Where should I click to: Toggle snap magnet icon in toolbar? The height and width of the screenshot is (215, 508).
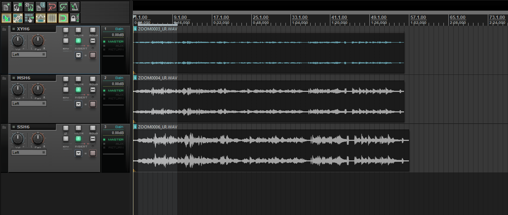[63, 18]
